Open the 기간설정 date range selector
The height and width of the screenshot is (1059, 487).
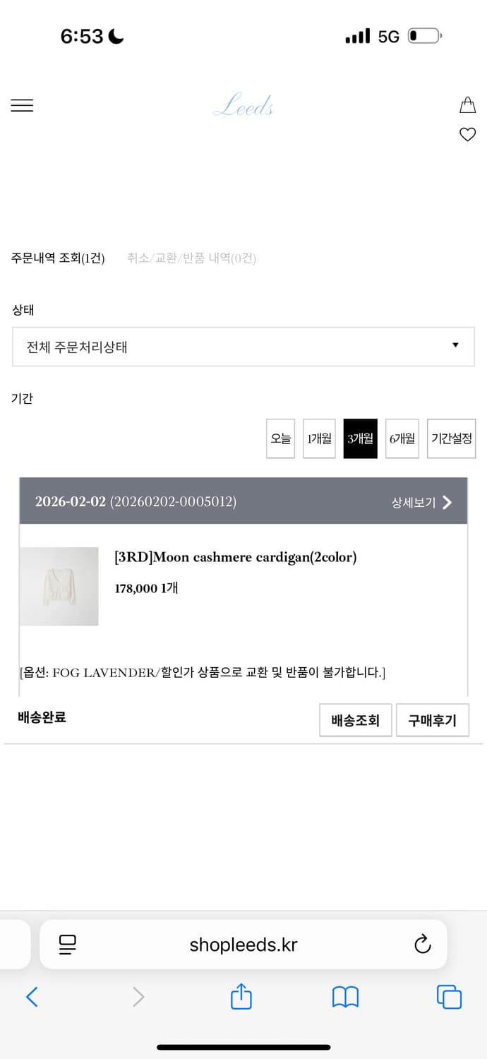tap(451, 438)
